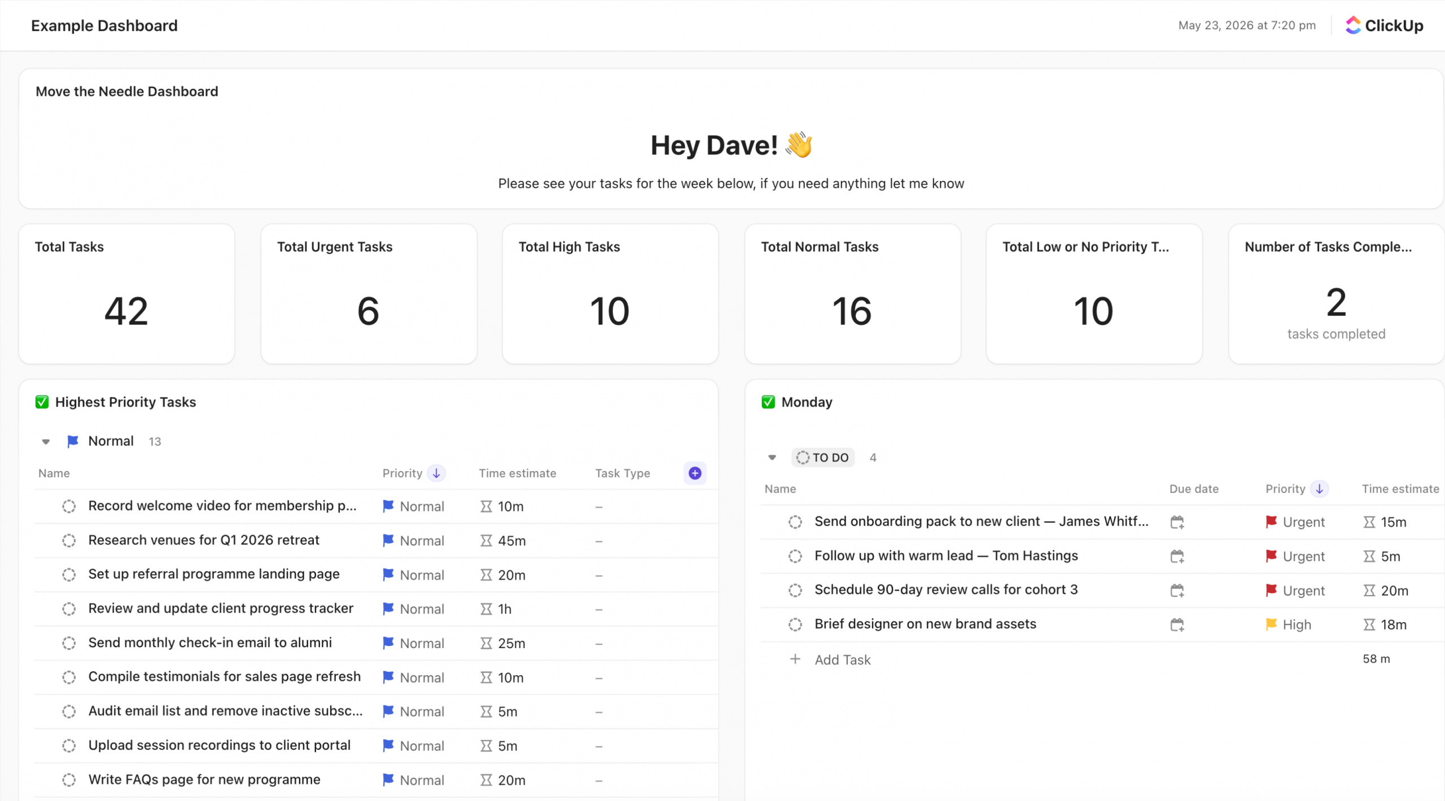Click the Total Low or No Priority count 10
Image resolution: width=1445 pixels, height=801 pixels.
[x=1093, y=311]
